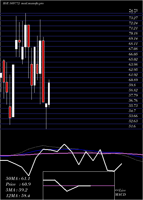The image size is (143, 200).
Task: Click the 60.89 price axis label
Action: click(x=133, y=80)
